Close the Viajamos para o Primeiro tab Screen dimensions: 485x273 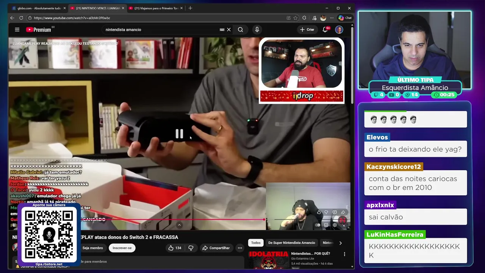coord(181,8)
